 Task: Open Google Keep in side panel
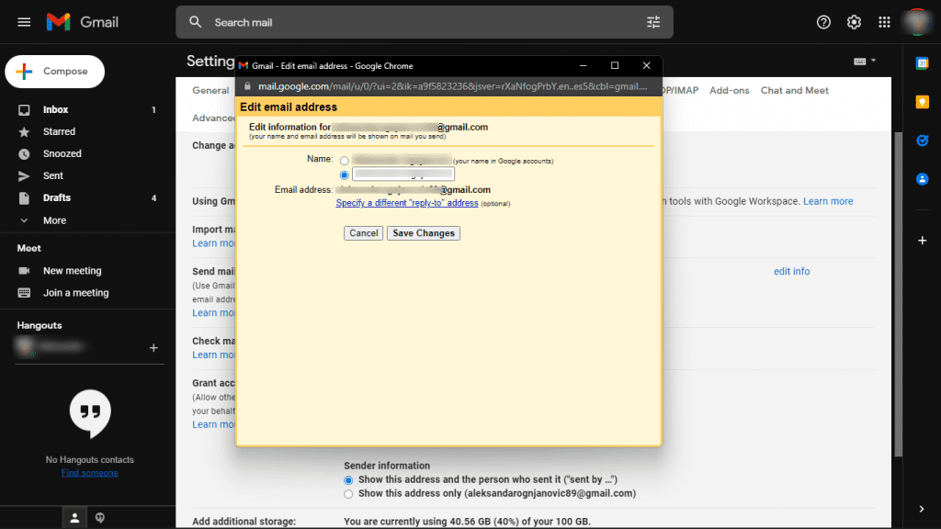point(922,102)
